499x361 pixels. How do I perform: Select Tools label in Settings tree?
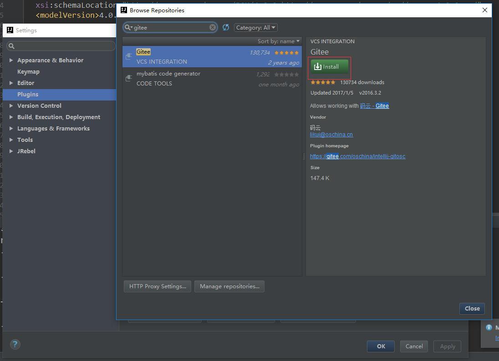tap(25, 140)
